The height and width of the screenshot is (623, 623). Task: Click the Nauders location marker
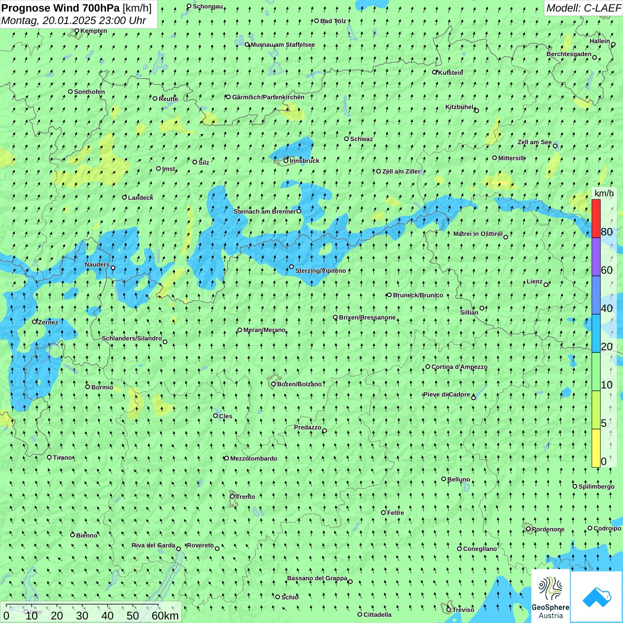pos(113,267)
